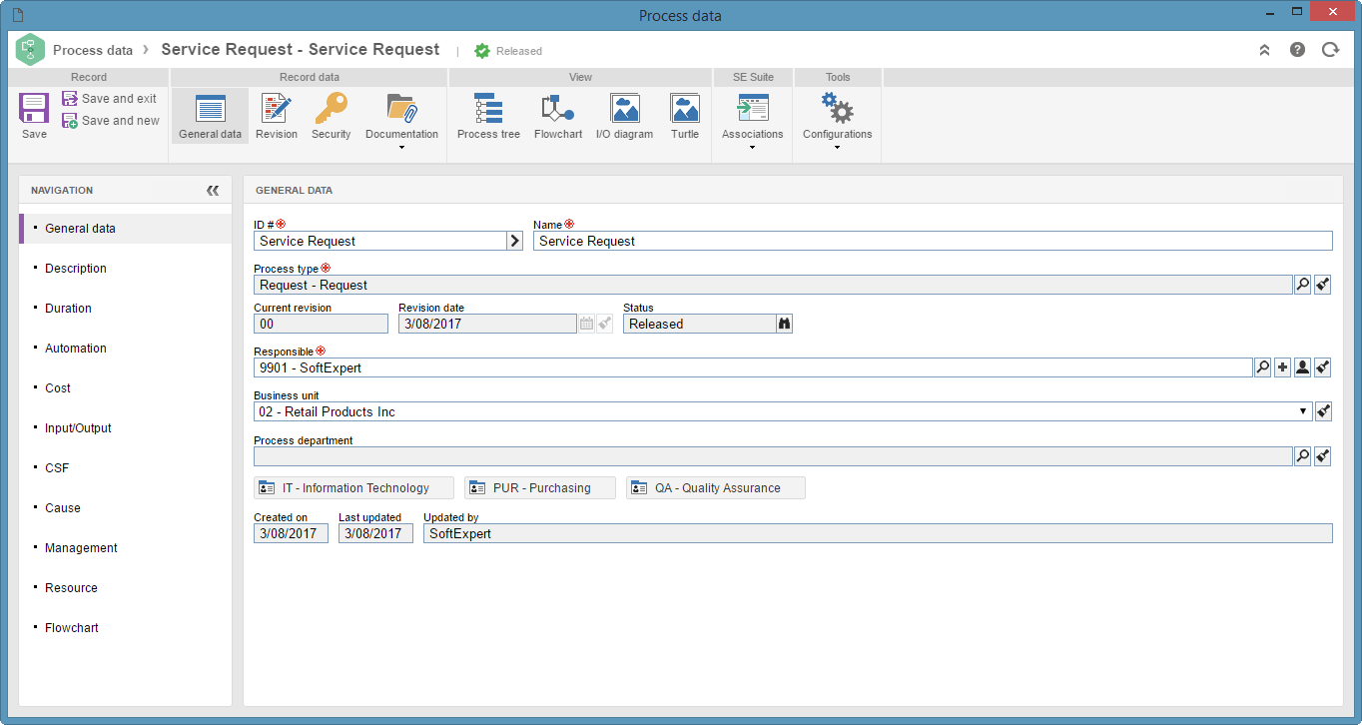Screen dimensions: 1362x725
Task: Click the Save floppy disk icon
Action: click(x=34, y=109)
